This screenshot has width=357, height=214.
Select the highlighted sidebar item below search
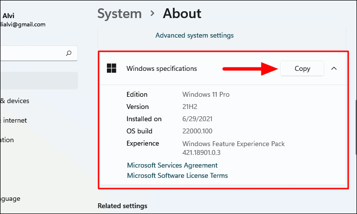[39, 81]
